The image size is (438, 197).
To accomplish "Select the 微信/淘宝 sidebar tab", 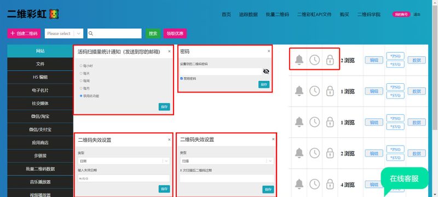I will point(40,117).
